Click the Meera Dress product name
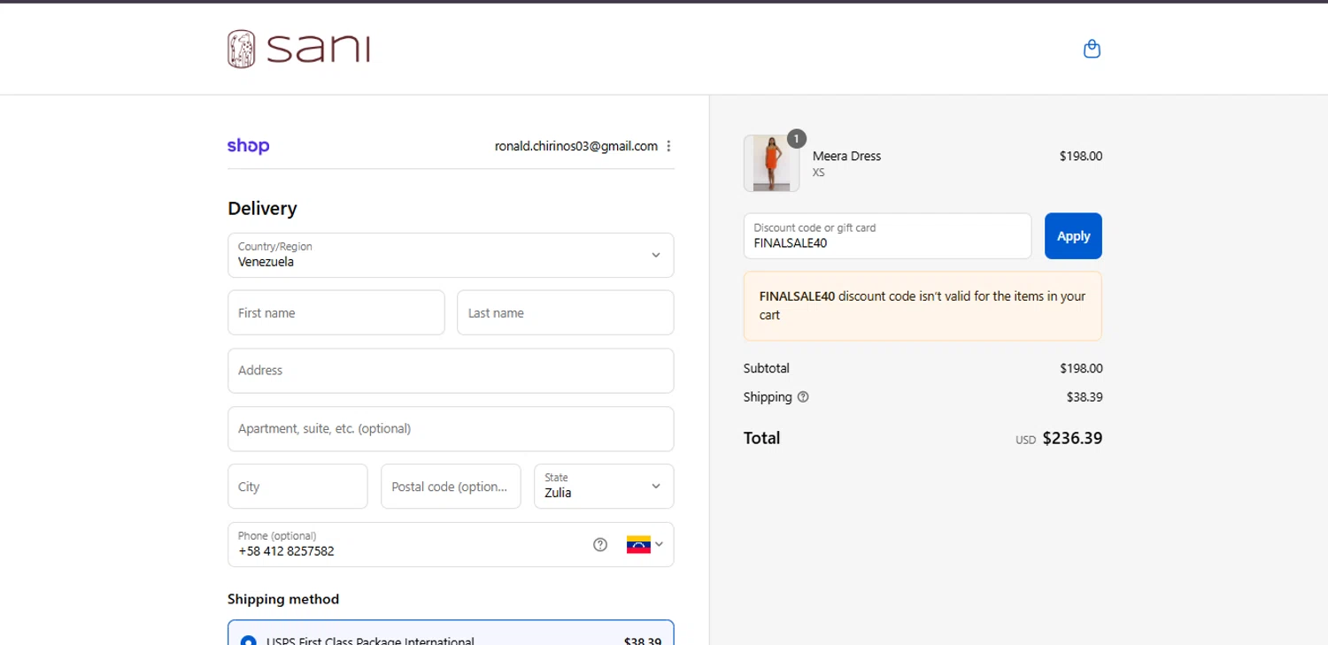Viewport: 1328px width, 645px height. click(846, 156)
